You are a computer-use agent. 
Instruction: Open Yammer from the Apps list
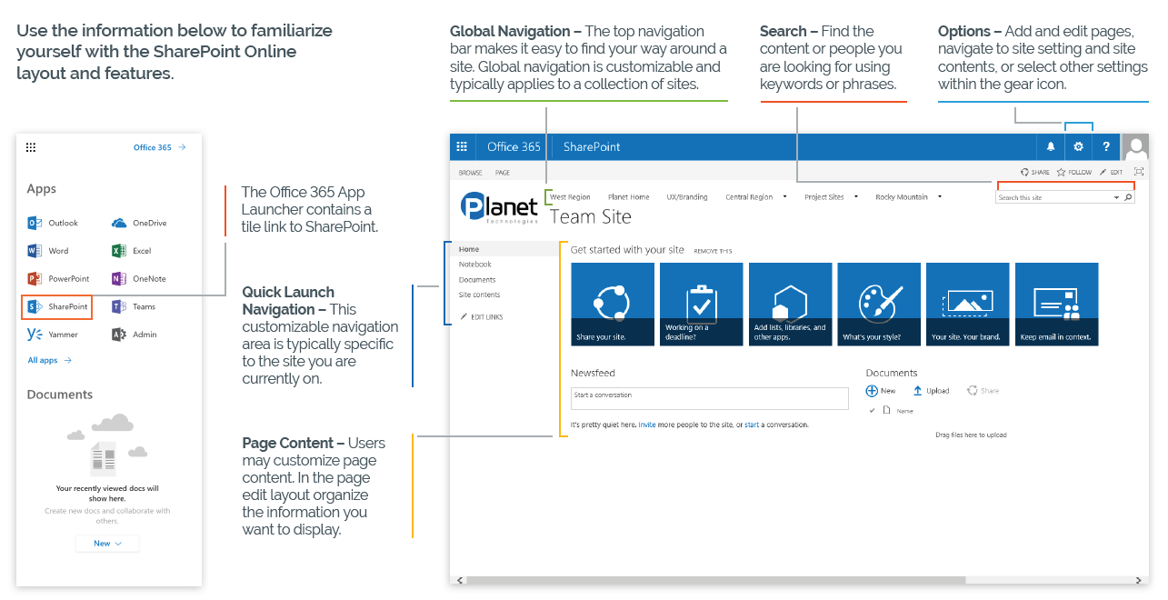coord(53,335)
